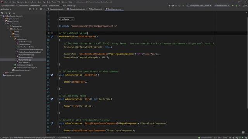Click the first icon in the Solution explorer toolbar
This screenshot has height=139, width=248.
click(2, 13)
